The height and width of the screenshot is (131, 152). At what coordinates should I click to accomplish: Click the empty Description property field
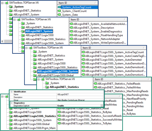[x=80, y=97]
